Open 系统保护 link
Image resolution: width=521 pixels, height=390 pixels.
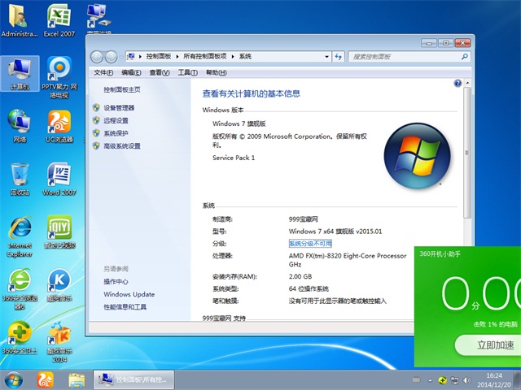click(x=116, y=133)
